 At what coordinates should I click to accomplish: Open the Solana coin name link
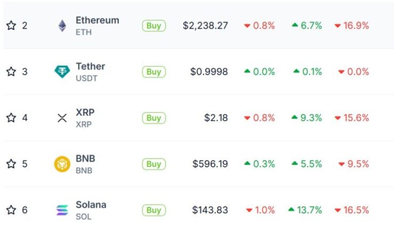tap(91, 205)
